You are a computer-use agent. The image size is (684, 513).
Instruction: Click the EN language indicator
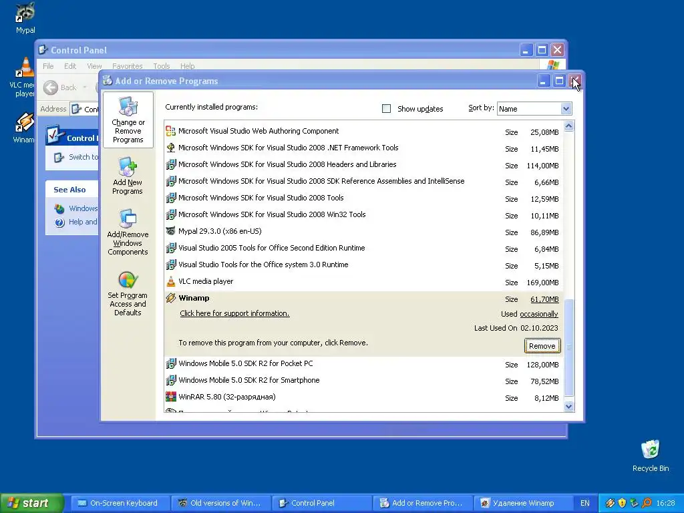(585, 503)
